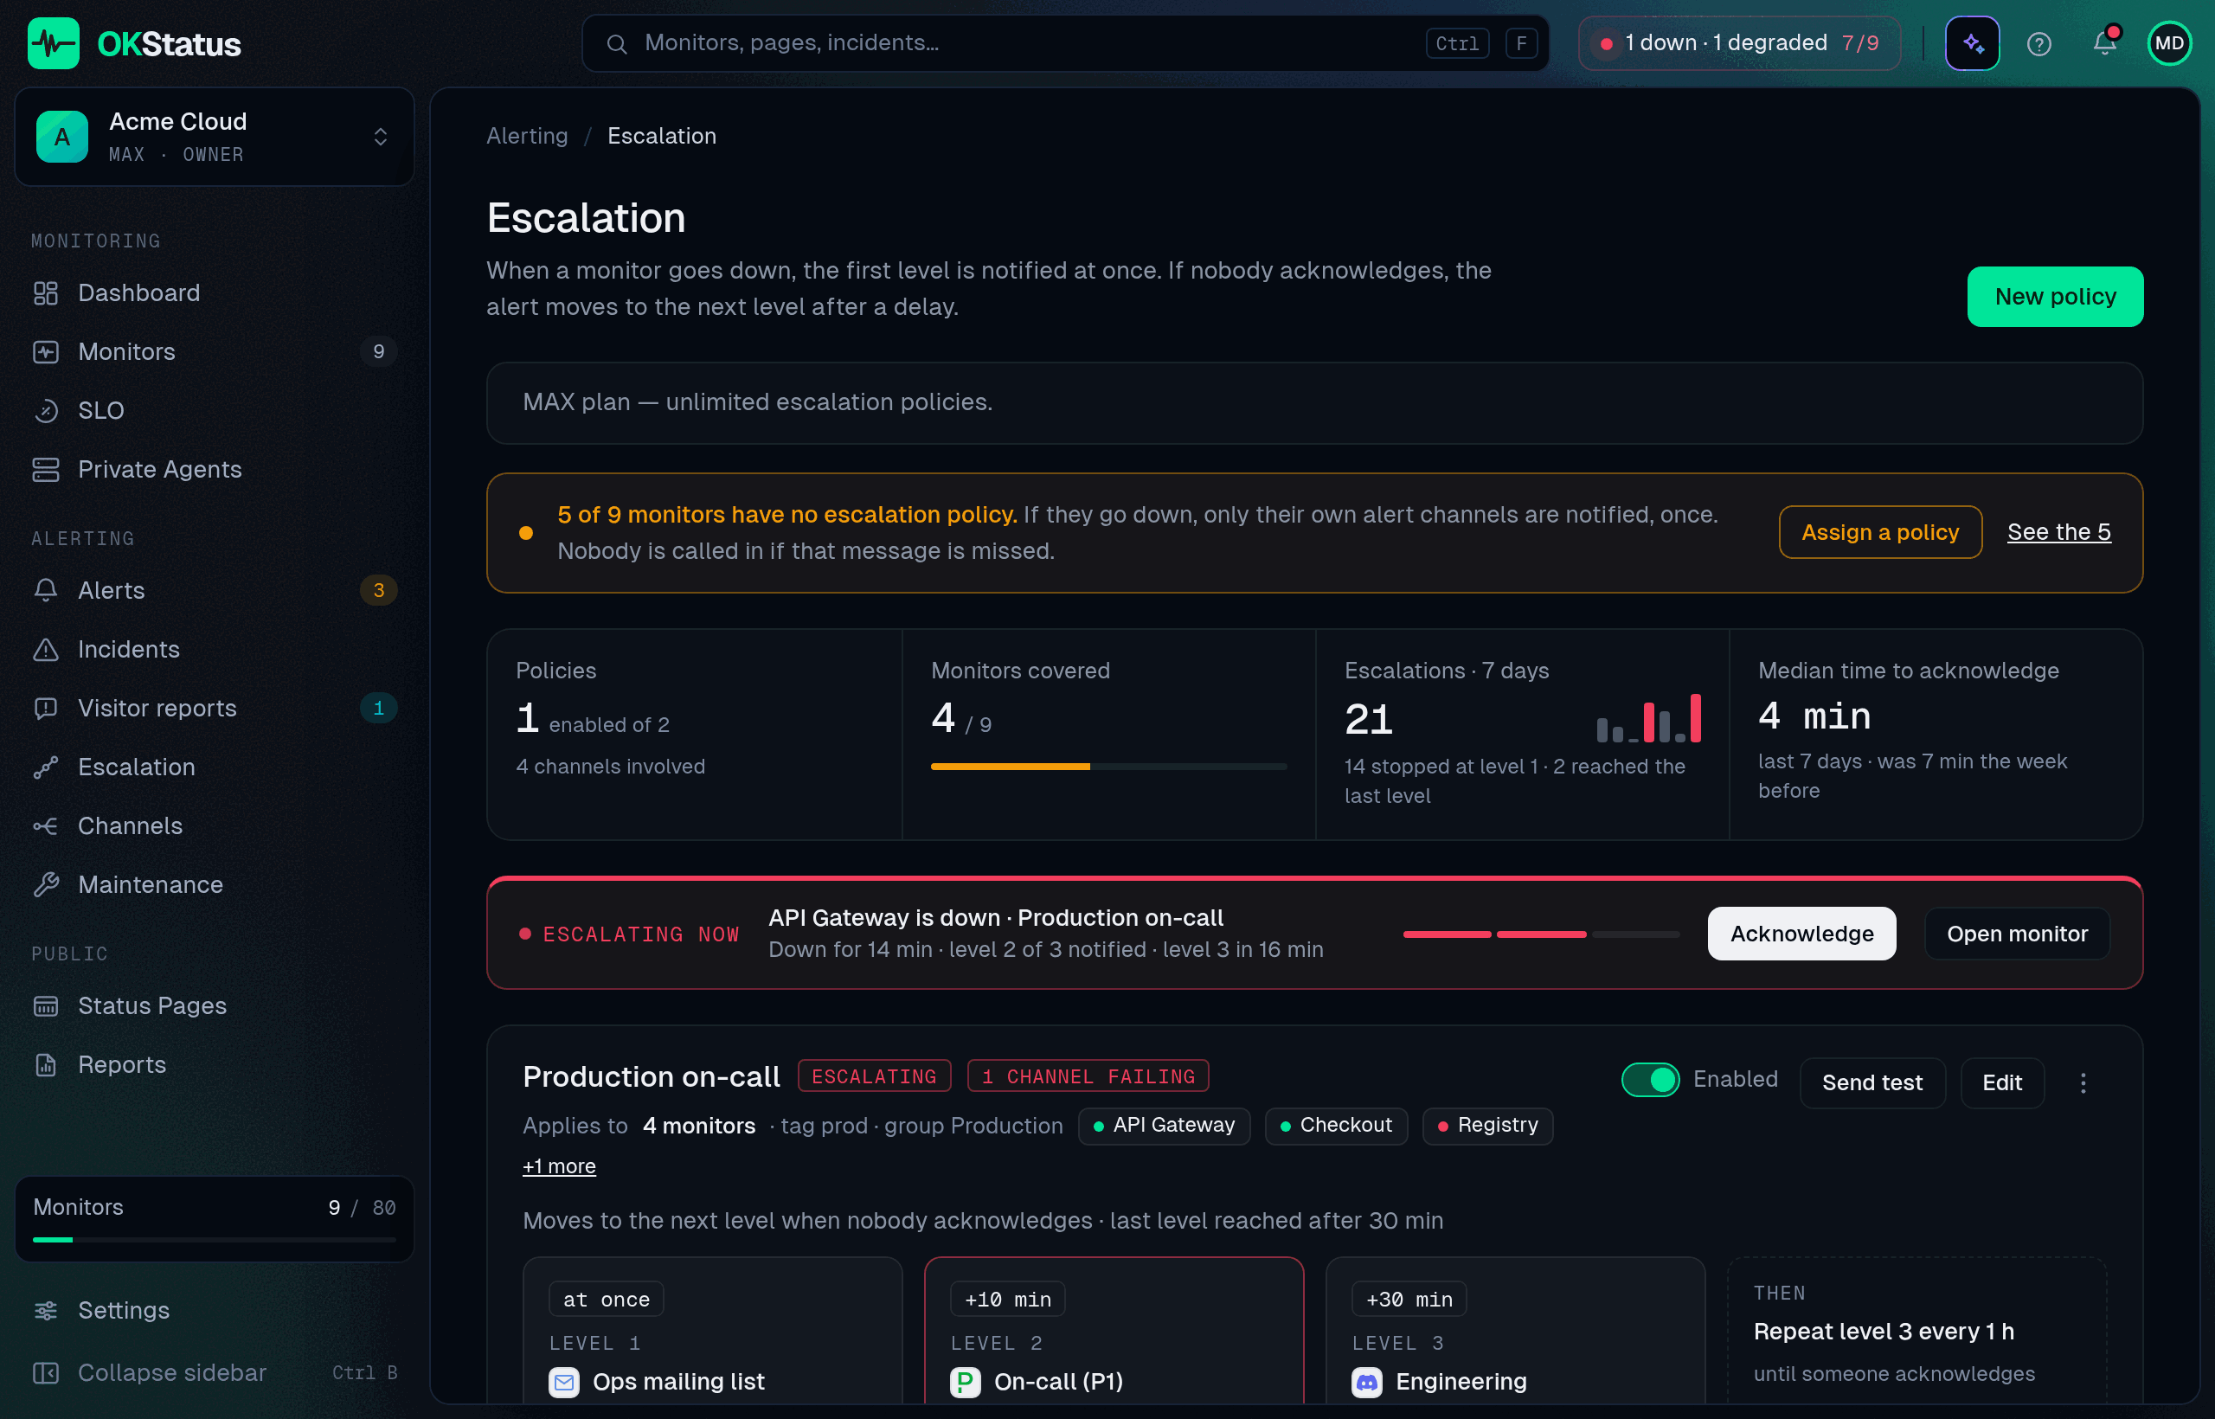
Task: Navigate to the Alerting breadcrumb
Action: (527, 137)
